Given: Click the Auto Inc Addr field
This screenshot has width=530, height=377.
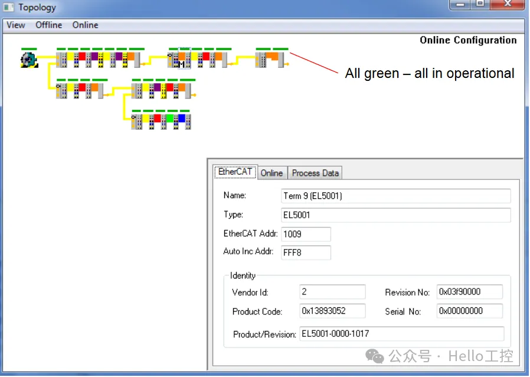Looking at the screenshot, I should tap(306, 253).
